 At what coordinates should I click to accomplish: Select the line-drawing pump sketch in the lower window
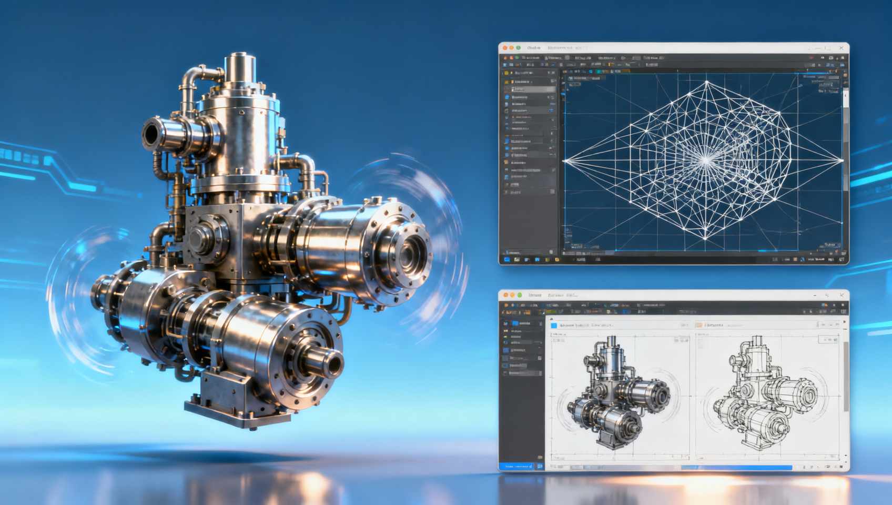(x=766, y=392)
